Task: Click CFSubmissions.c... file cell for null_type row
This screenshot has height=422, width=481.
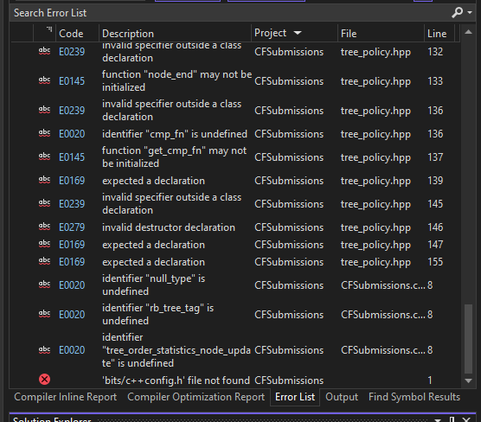Action: 383,285
